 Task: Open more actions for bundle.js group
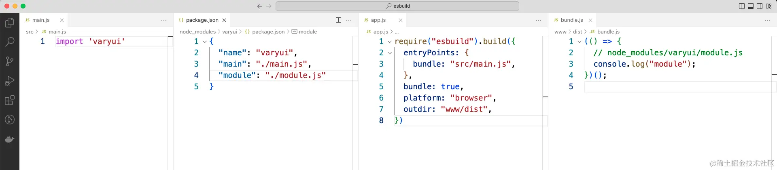[x=768, y=20]
